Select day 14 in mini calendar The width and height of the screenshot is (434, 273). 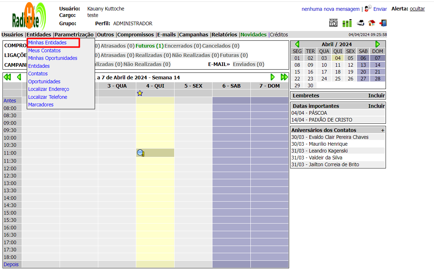pos(377,65)
